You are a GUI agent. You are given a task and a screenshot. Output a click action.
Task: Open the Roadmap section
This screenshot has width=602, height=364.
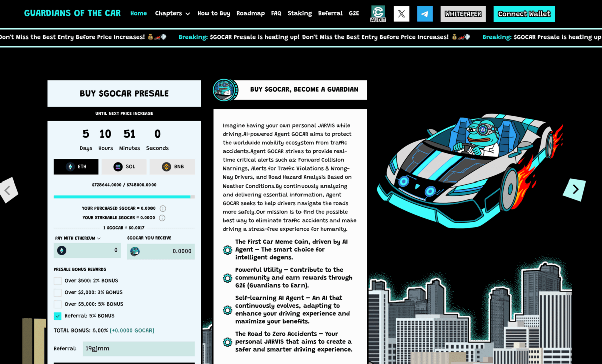pos(251,13)
